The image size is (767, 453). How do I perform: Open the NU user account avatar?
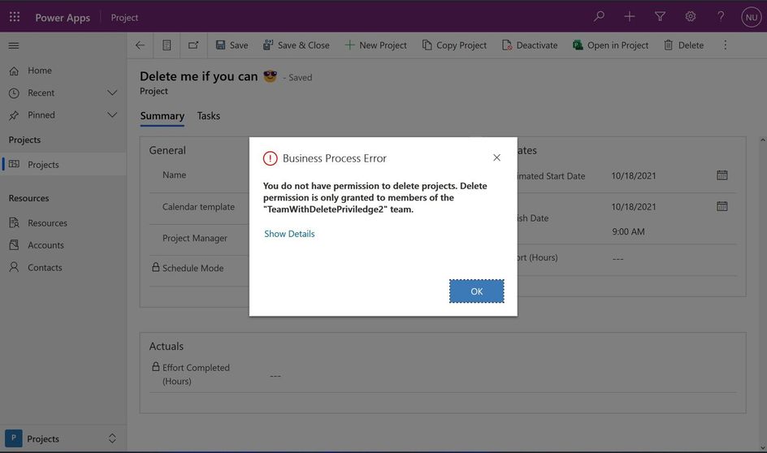pos(752,17)
